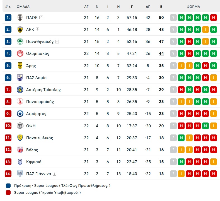Screen dimensions: 220x201
Task: Sort standings by the B points header
Action: click(161, 7)
